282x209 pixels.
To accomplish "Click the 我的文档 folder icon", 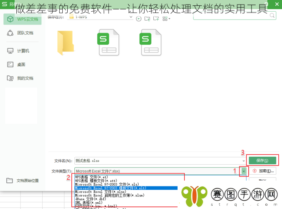I will [x=10, y=78].
